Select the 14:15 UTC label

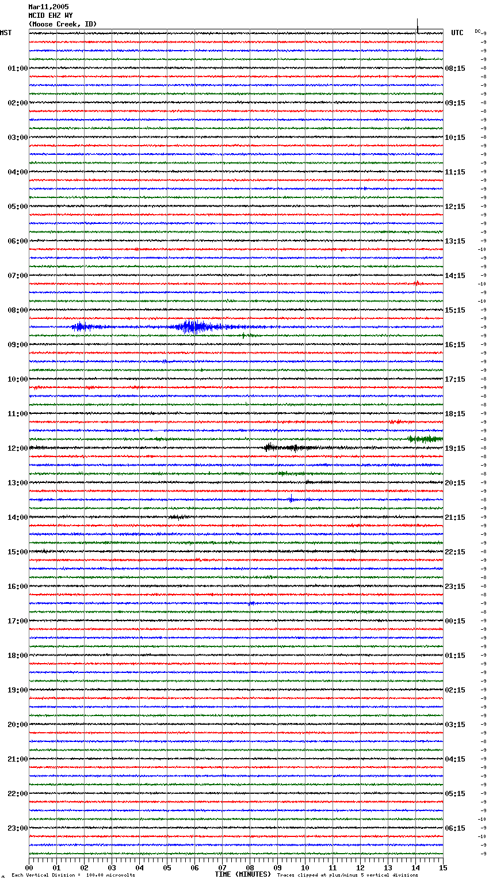pos(455,276)
